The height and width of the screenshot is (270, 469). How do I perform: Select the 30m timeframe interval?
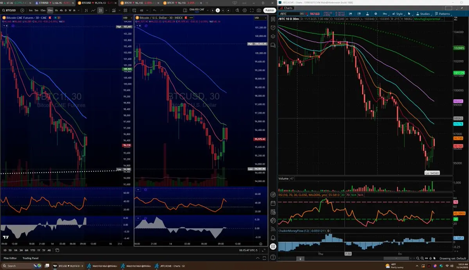pyautogui.click(x=50, y=11)
